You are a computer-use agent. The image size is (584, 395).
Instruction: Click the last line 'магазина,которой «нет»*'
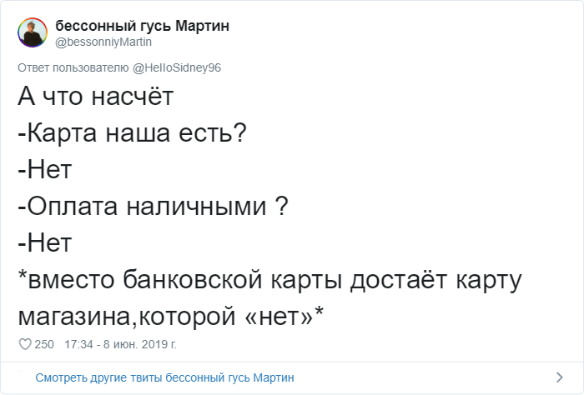170,316
